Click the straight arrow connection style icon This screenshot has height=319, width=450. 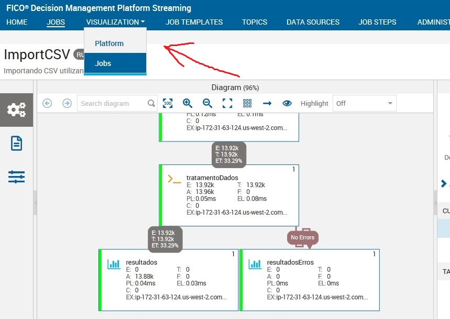(x=267, y=103)
